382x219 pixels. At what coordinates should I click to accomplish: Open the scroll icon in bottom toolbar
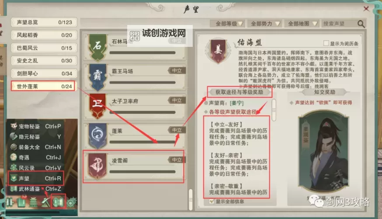click(58, 202)
